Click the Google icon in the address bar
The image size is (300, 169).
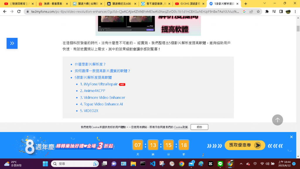pyautogui.click(x=244, y=11)
